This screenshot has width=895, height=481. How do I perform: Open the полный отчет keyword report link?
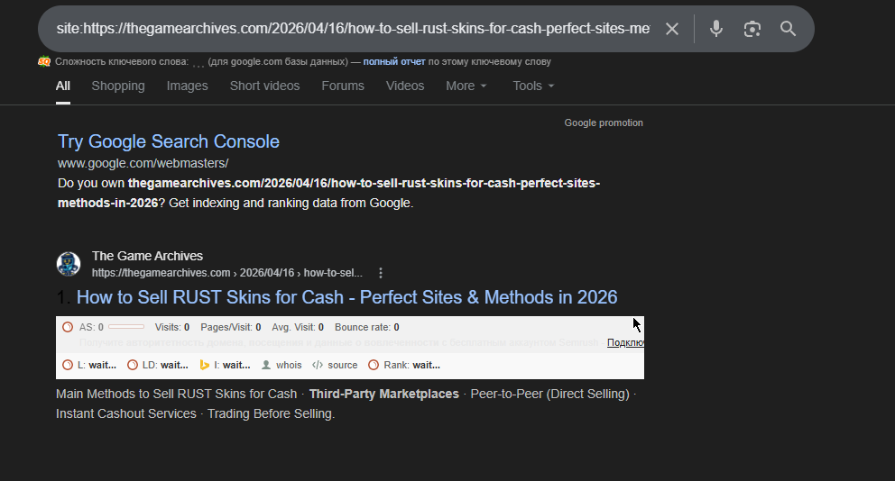tap(394, 61)
